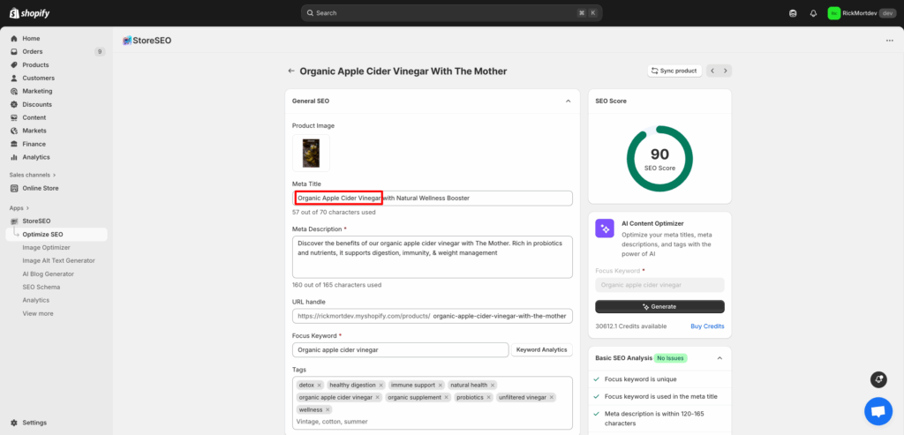Go to next product arrow
Screen dimensions: 904x435
click(726, 71)
